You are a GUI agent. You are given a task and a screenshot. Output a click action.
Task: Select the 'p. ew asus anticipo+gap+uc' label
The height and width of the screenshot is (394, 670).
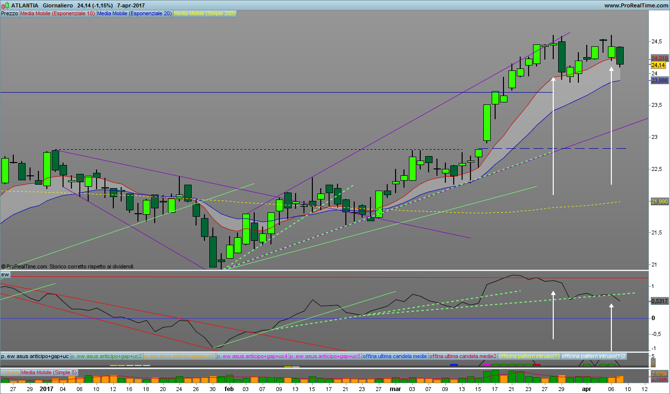point(35,356)
